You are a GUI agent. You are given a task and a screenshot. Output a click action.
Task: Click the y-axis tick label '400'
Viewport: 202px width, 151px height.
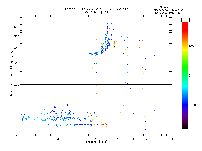tap(17, 48)
